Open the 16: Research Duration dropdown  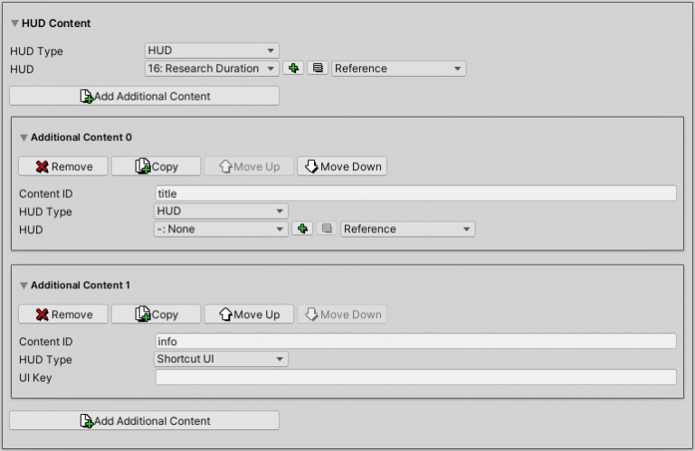coord(212,69)
